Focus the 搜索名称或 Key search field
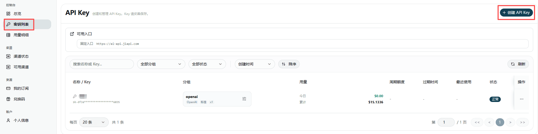538x134 pixels. (x=102, y=64)
